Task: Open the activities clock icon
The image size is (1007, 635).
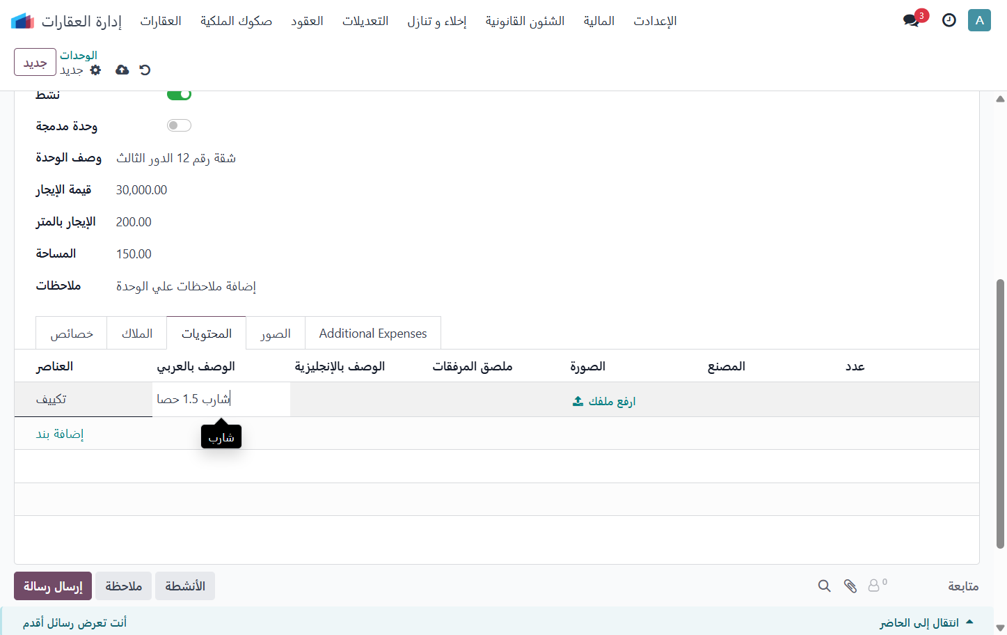Action: click(949, 20)
